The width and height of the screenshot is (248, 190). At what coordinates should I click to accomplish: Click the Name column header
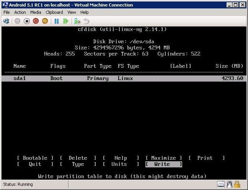pos(20,66)
